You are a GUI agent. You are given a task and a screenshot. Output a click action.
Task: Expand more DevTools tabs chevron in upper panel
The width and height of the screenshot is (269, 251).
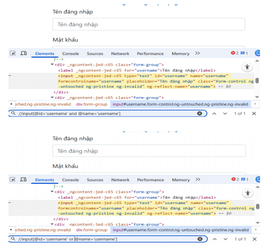pos(197,54)
